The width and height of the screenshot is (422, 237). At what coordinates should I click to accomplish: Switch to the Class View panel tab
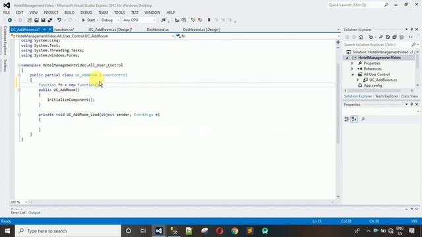tap(409, 96)
